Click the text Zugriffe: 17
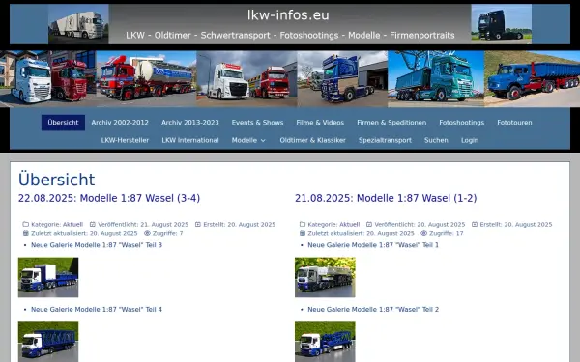 (446, 233)
